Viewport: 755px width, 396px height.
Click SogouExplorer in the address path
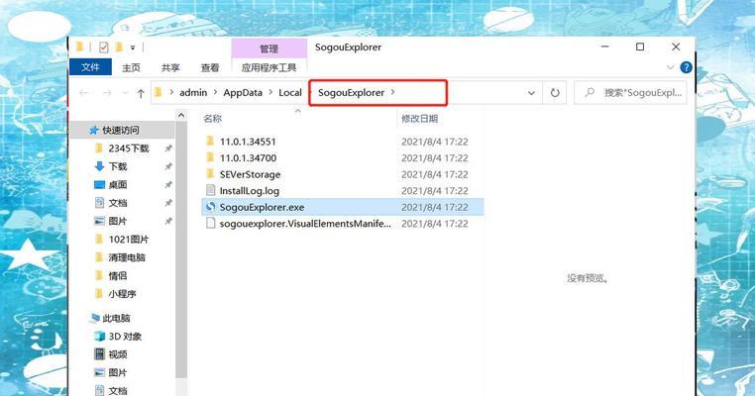point(351,93)
